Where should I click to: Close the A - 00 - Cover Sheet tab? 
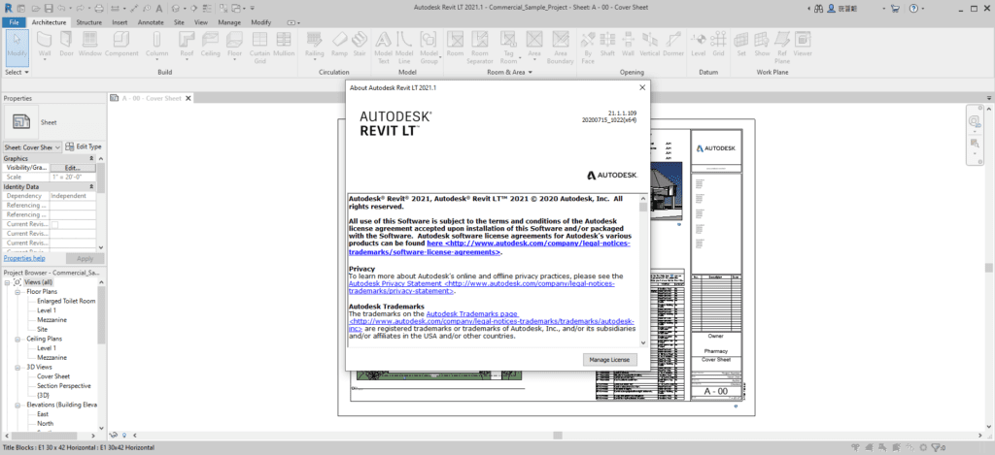coord(189,98)
